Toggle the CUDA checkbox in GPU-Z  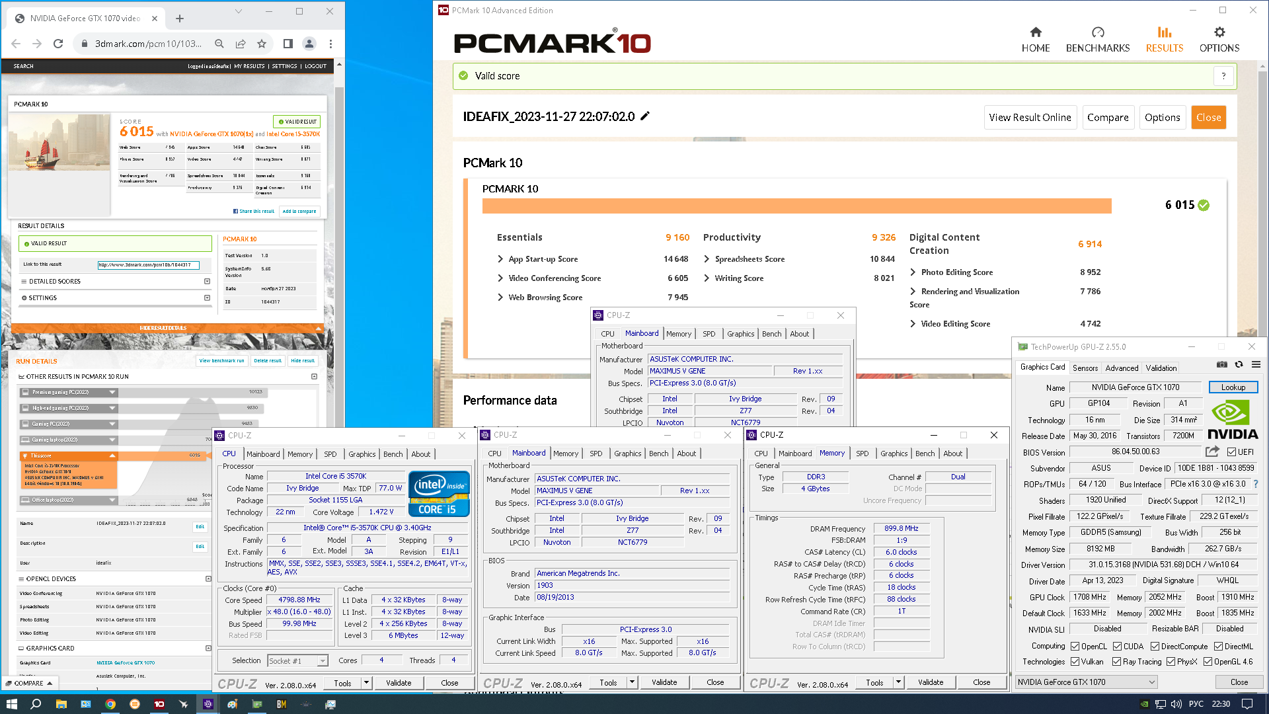tap(1117, 647)
